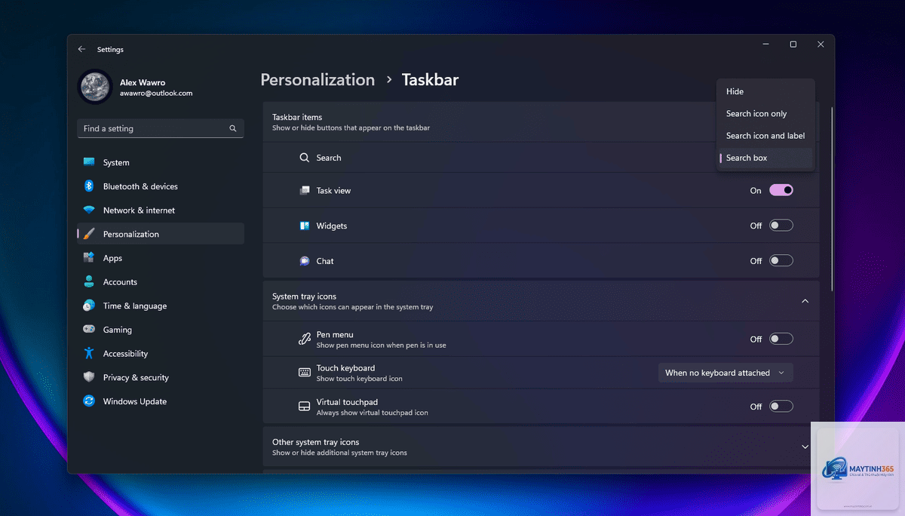
Task: Click the Gaming controller icon
Action: [x=89, y=330]
